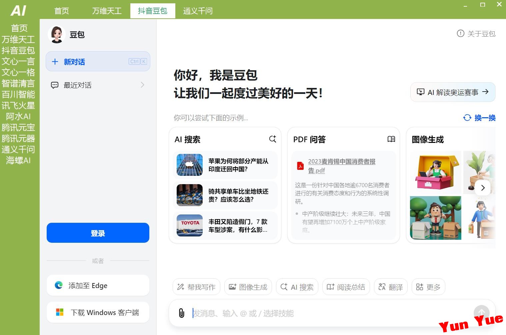Click the Edge browser icon
Screen dimensions: 506x335
pyautogui.click(x=59, y=285)
